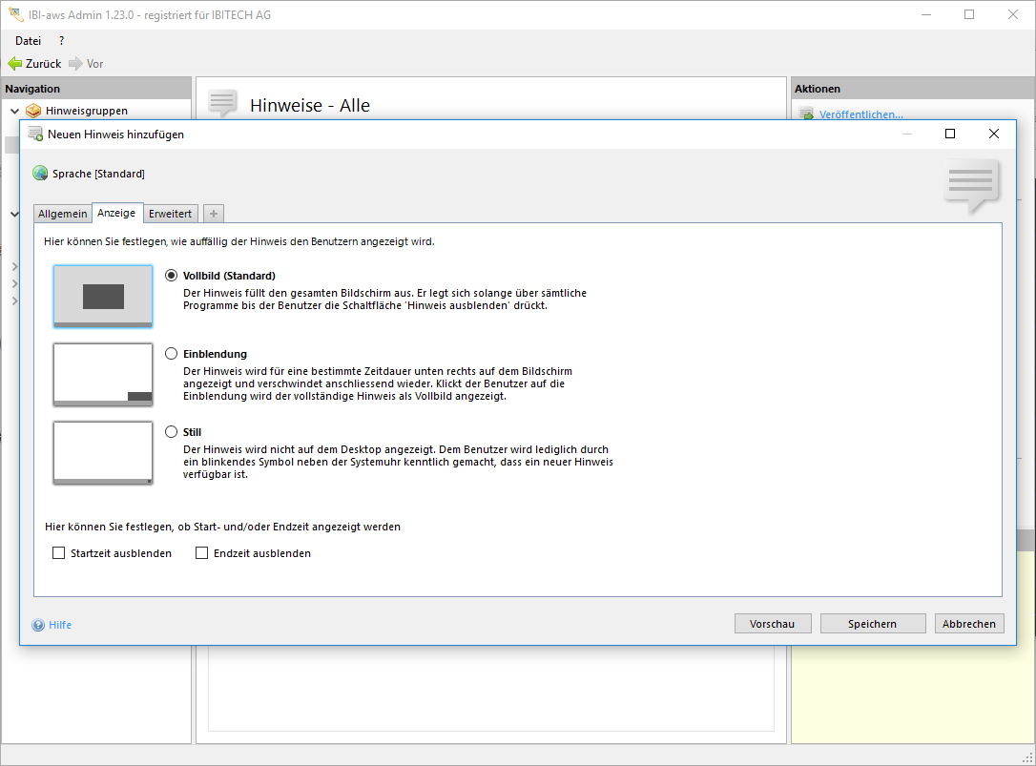Click the Vollbild preview thumbnail
This screenshot has width=1036, height=766.
tap(103, 297)
